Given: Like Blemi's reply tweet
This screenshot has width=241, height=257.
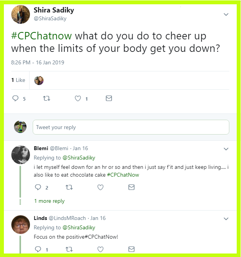Looking at the screenshot, I should pos(100,188).
